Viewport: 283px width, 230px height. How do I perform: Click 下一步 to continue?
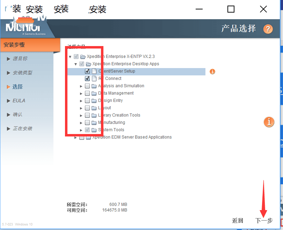(264, 221)
